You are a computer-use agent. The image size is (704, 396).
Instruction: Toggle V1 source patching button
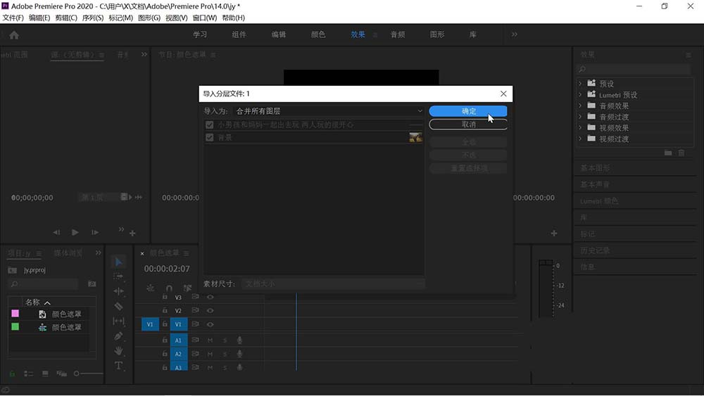(150, 324)
